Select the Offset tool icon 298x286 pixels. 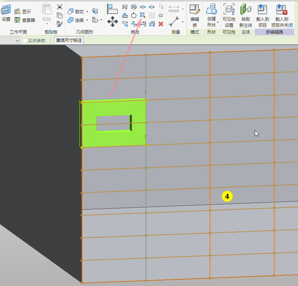point(125,15)
